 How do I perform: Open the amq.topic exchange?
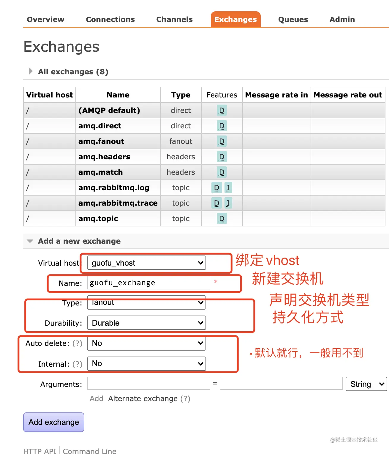tap(98, 218)
